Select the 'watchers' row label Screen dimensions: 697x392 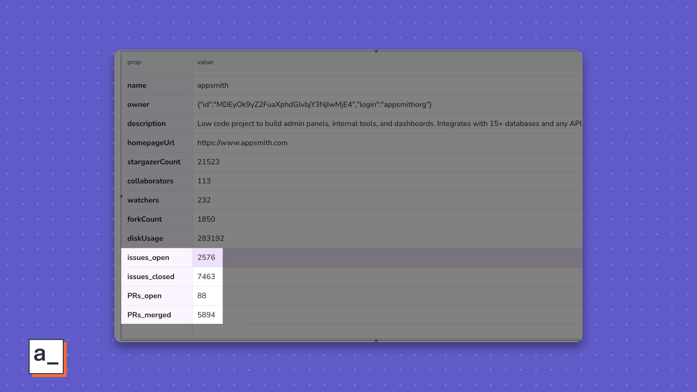[143, 200]
